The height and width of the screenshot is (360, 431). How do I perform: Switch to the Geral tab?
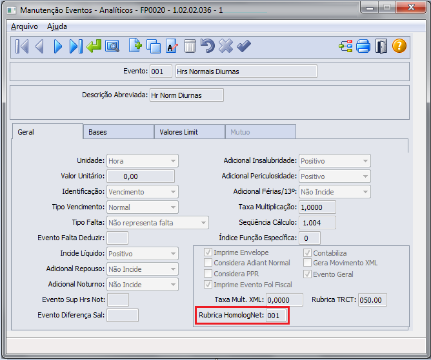(x=48, y=132)
